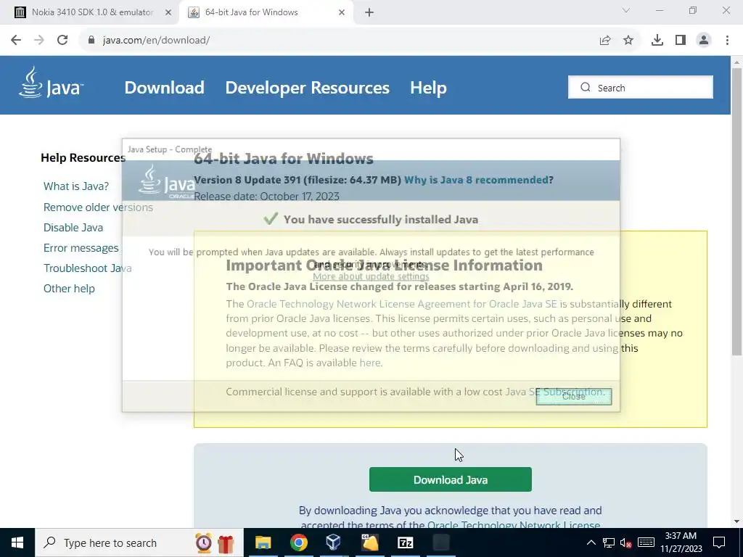Open Chrome downloads tray icon
The width and height of the screenshot is (743, 557).
pyautogui.click(x=657, y=41)
